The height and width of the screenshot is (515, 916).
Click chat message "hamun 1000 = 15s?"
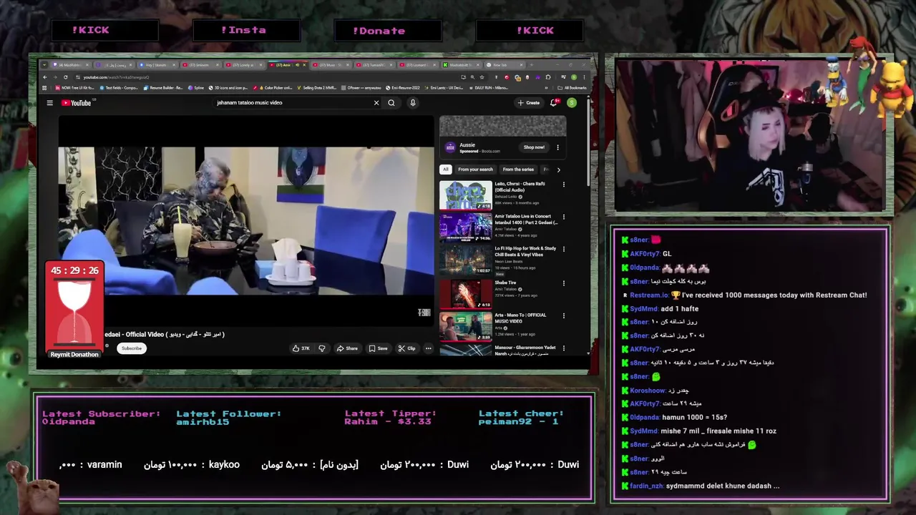[694, 417]
